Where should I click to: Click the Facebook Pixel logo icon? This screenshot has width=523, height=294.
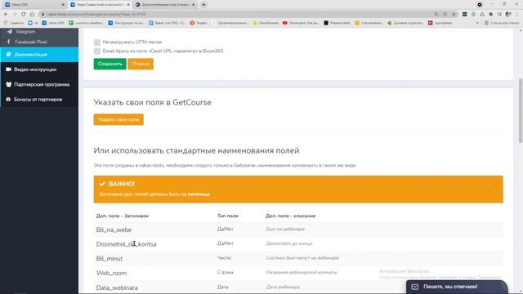click(9, 42)
